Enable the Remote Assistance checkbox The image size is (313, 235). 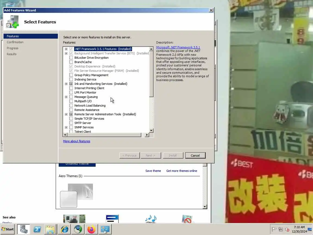click(x=71, y=110)
